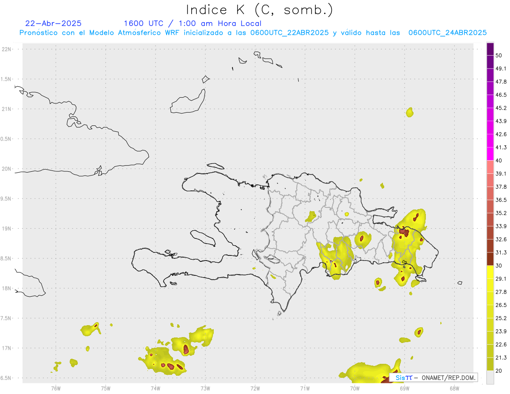Click the "33.9" value on the color scale
The height and width of the screenshot is (394, 510).
[501, 226]
